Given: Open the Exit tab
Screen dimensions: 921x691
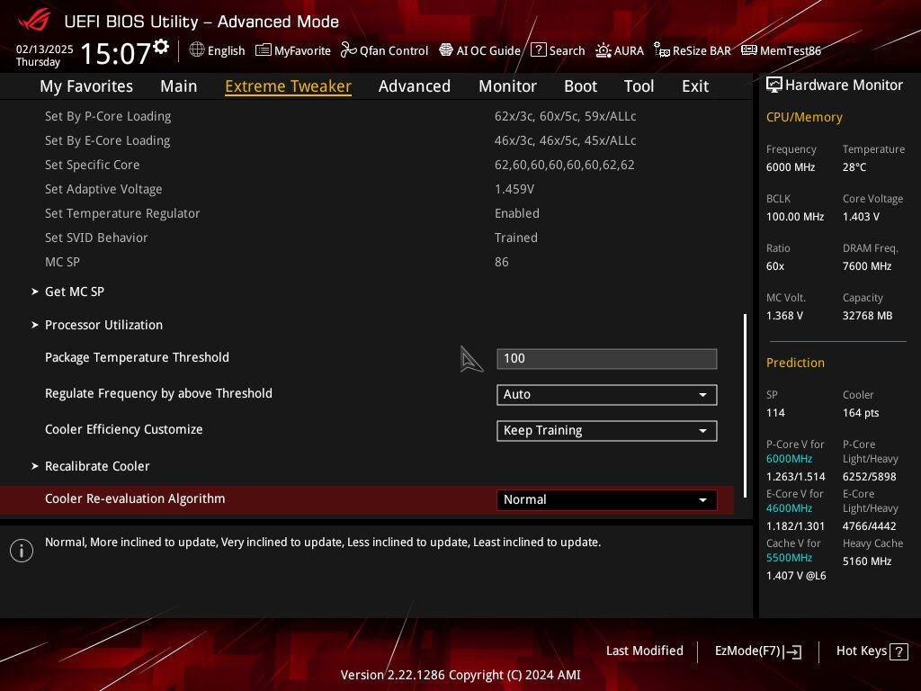Looking at the screenshot, I should [x=695, y=86].
